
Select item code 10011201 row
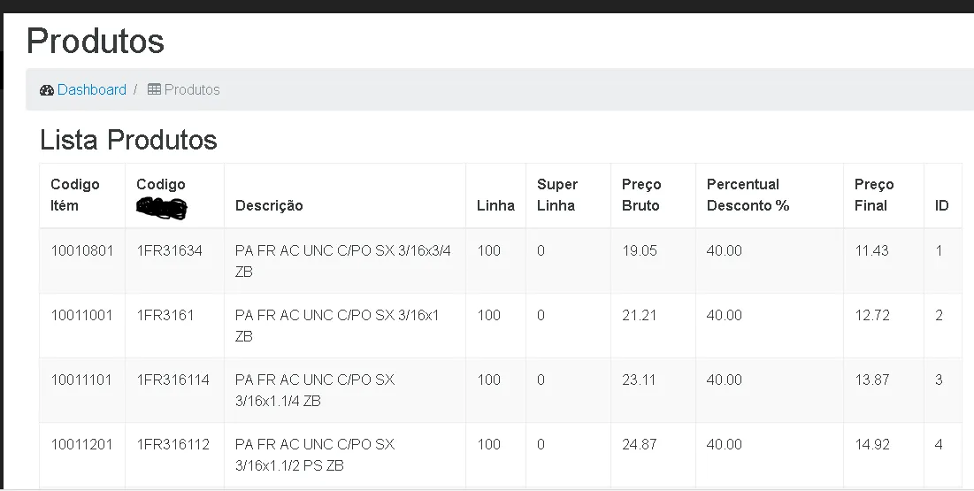82,444
